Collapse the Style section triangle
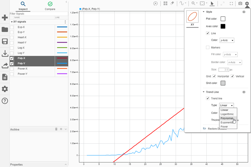The image size is (251, 167). pos(204,12)
